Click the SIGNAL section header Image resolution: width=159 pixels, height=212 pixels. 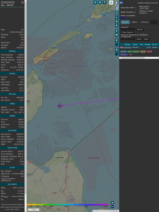[x=12, y=73]
